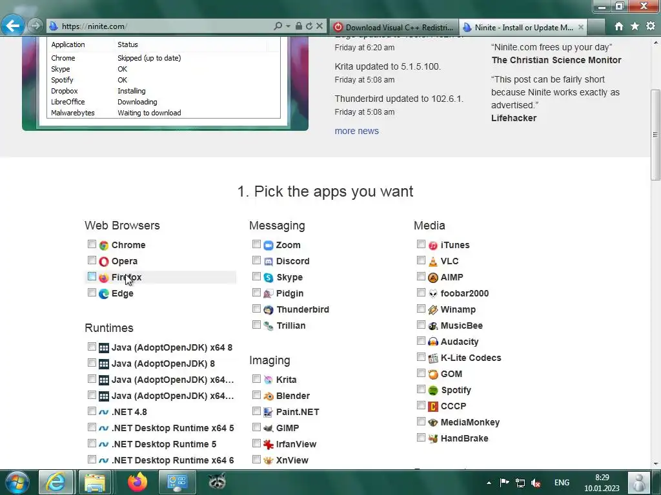Click the Krita app icon

tap(269, 380)
